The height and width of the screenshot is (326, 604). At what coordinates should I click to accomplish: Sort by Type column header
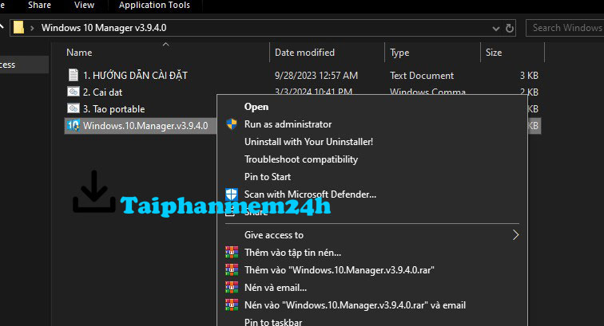point(399,53)
